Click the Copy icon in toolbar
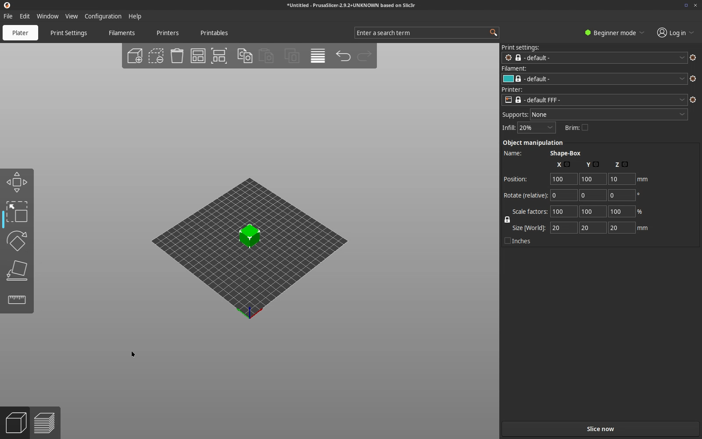 245,56
